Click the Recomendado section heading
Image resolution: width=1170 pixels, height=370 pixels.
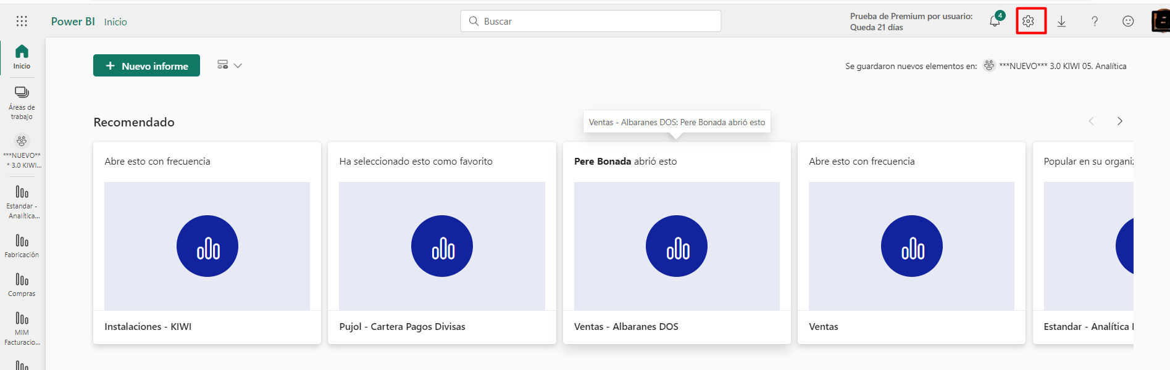pyautogui.click(x=134, y=122)
